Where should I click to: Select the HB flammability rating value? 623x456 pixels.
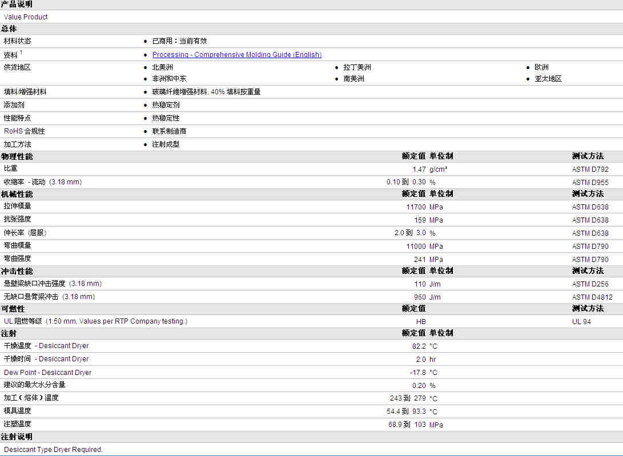421,322
